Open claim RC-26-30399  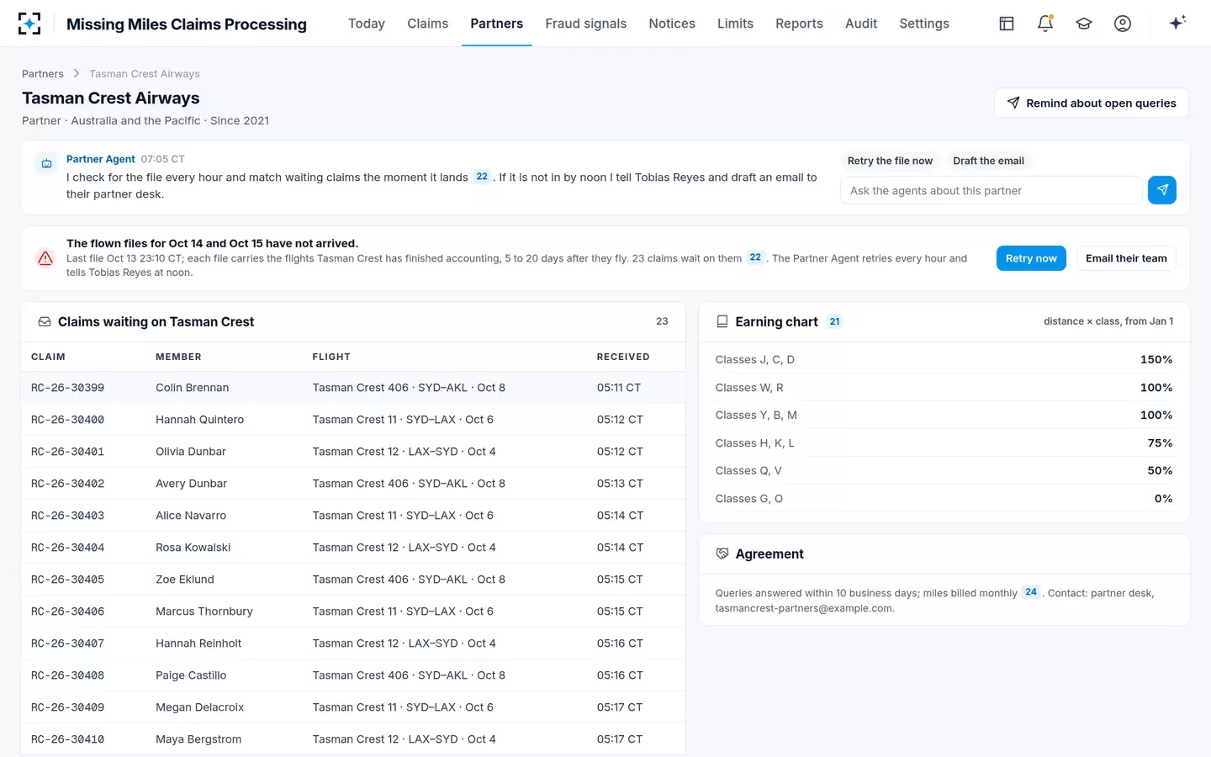pyautogui.click(x=353, y=388)
